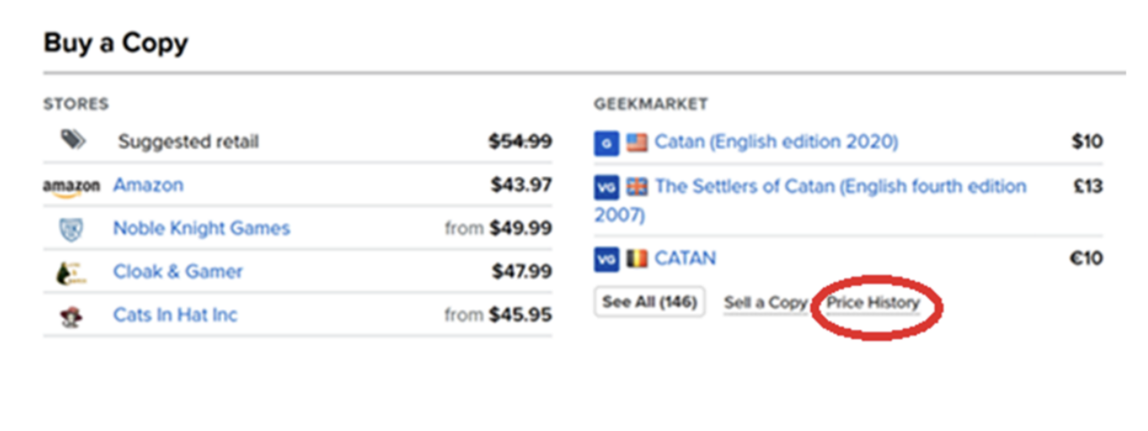This screenshot has height=431, width=1148.
Task: Open The Settlers of Catan fourth edition listing
Action: (x=840, y=187)
